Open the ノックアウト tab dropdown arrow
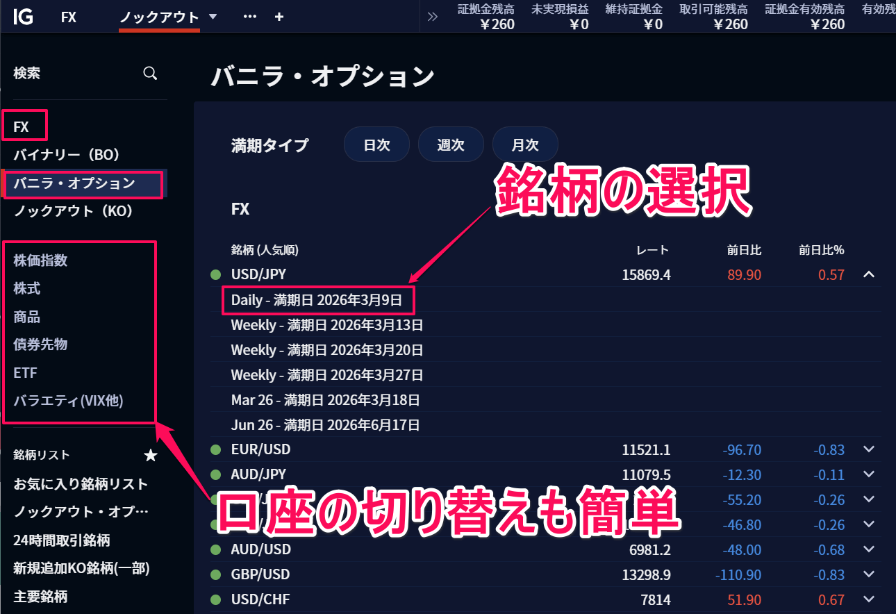The height and width of the screenshot is (614, 896). (x=213, y=16)
